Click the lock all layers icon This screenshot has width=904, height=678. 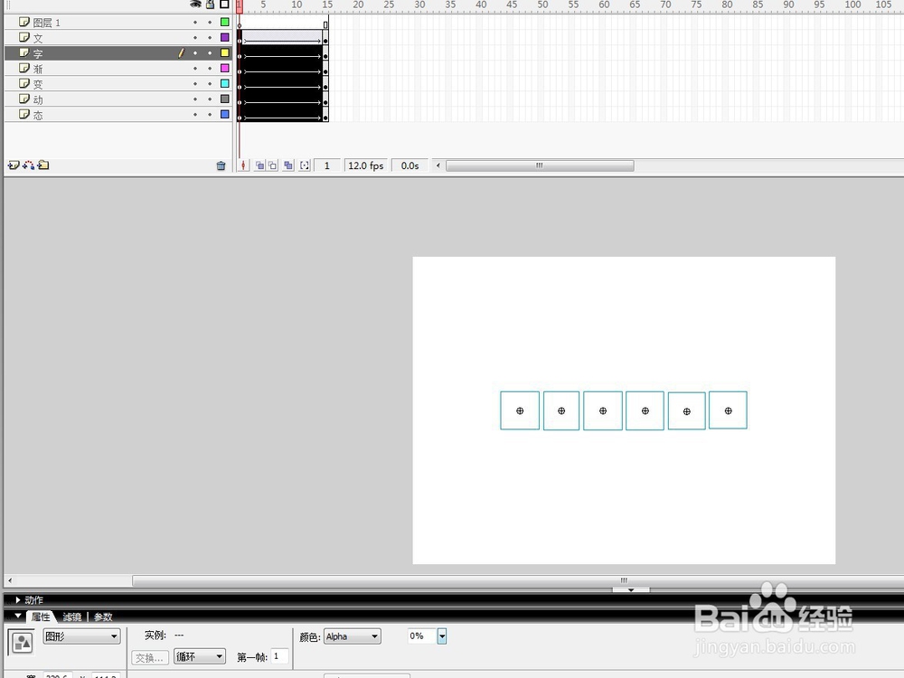211,5
